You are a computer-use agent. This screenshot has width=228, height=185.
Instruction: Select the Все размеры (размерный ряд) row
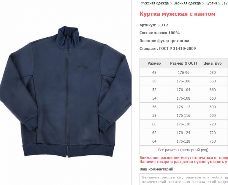coord(184,150)
